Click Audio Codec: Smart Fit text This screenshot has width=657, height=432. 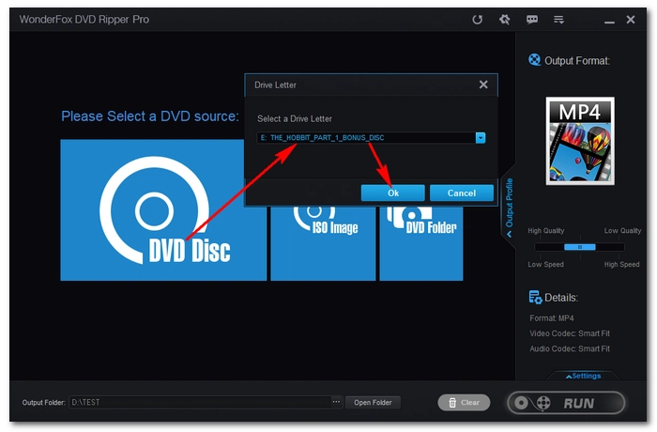click(570, 348)
